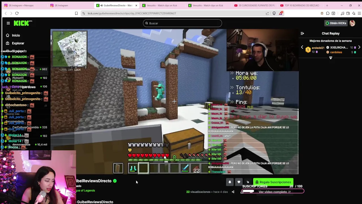Open cardokes donor profile

point(336,52)
